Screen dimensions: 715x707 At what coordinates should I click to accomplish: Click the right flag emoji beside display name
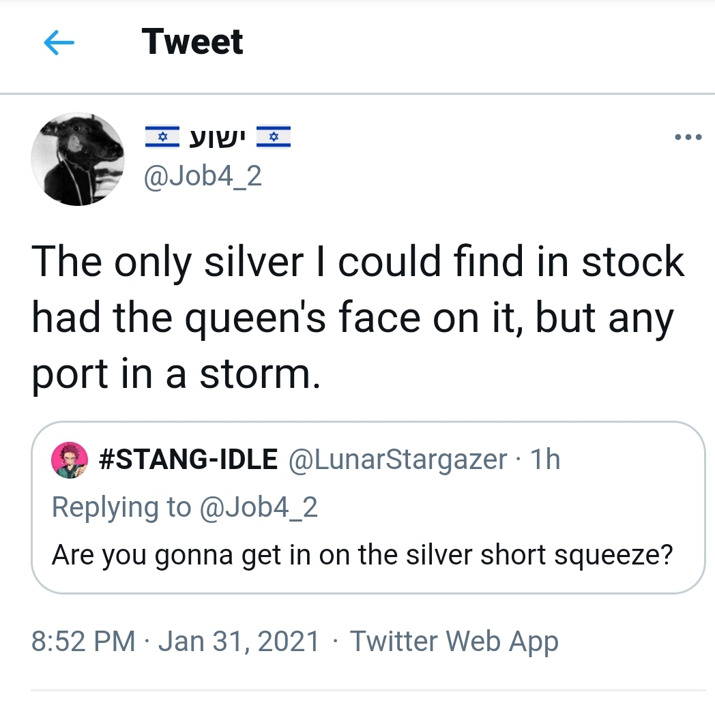[x=273, y=137]
